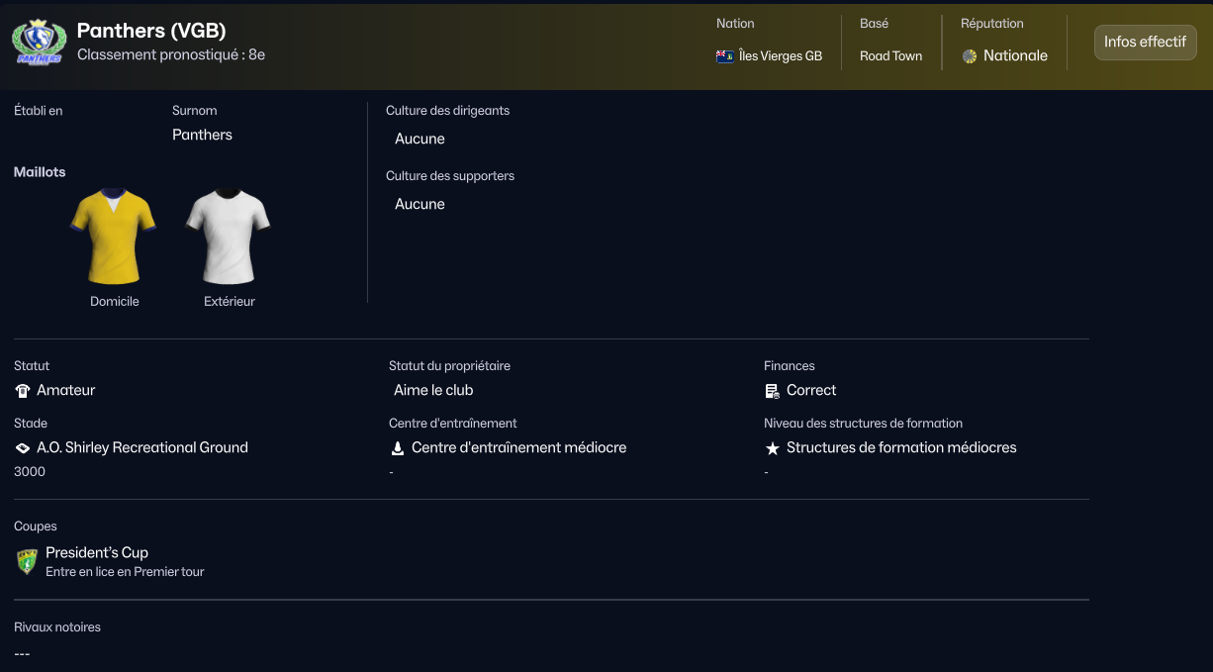Click the Centre d'entraînement médiocre text
The height and width of the screenshot is (672, 1213).
point(518,447)
